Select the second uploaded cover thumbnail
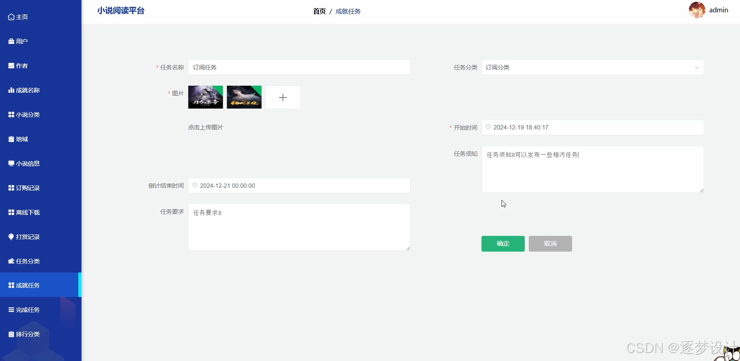The image size is (740, 361). pos(244,97)
